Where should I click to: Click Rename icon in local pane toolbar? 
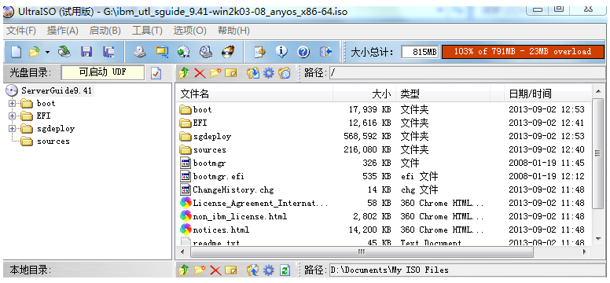point(230,270)
